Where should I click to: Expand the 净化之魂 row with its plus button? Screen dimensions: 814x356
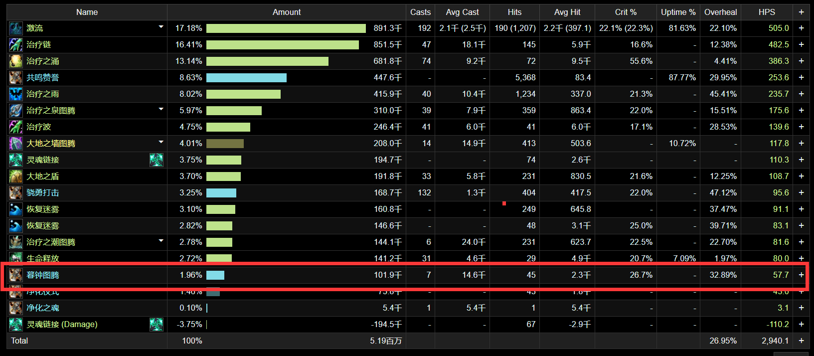pyautogui.click(x=801, y=308)
